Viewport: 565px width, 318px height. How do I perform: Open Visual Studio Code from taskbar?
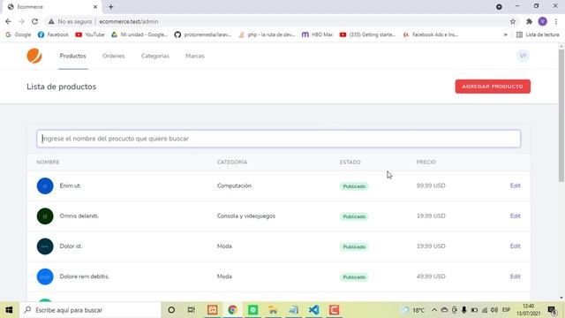point(314,310)
